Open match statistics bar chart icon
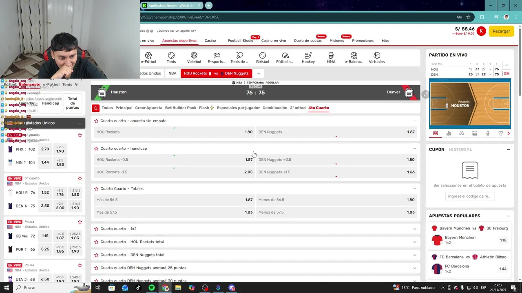 tap(449, 133)
